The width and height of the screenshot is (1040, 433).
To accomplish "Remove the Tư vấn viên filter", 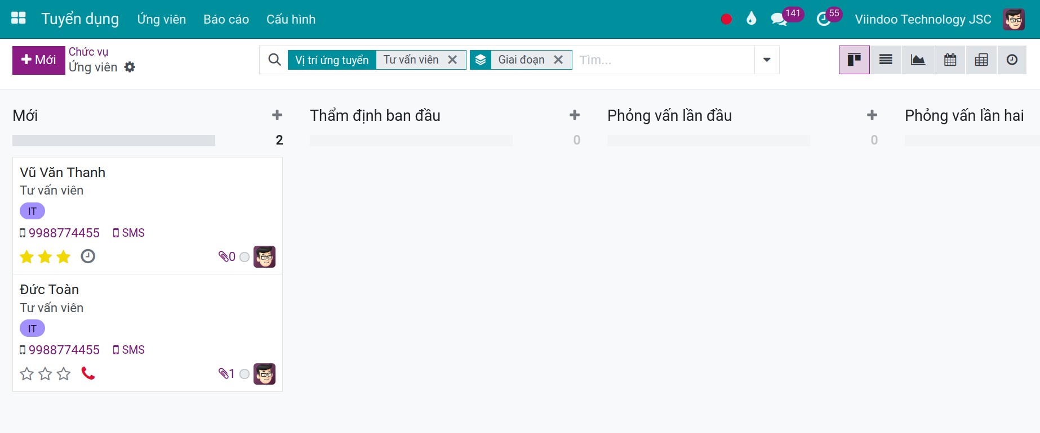I will click(452, 60).
